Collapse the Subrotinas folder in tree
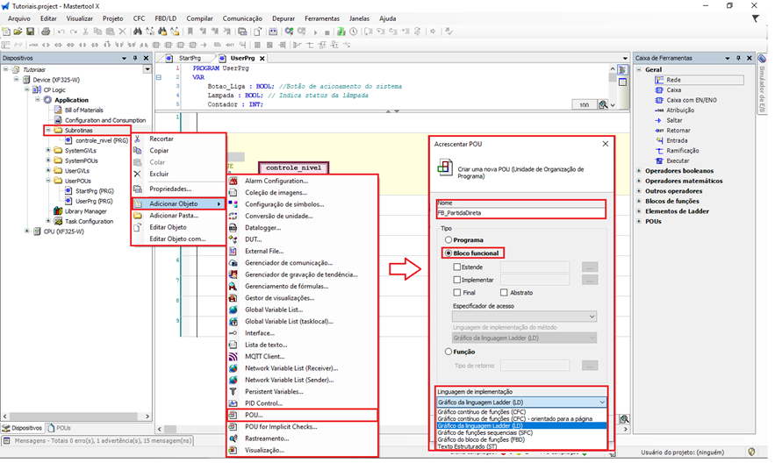The width and height of the screenshot is (775, 463). tap(47, 130)
